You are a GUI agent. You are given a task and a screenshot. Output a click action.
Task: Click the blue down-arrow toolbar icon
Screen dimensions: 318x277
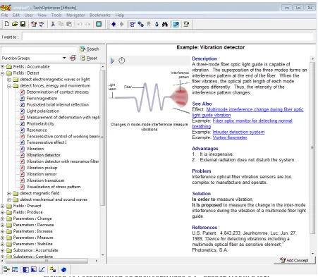[x=157, y=24]
